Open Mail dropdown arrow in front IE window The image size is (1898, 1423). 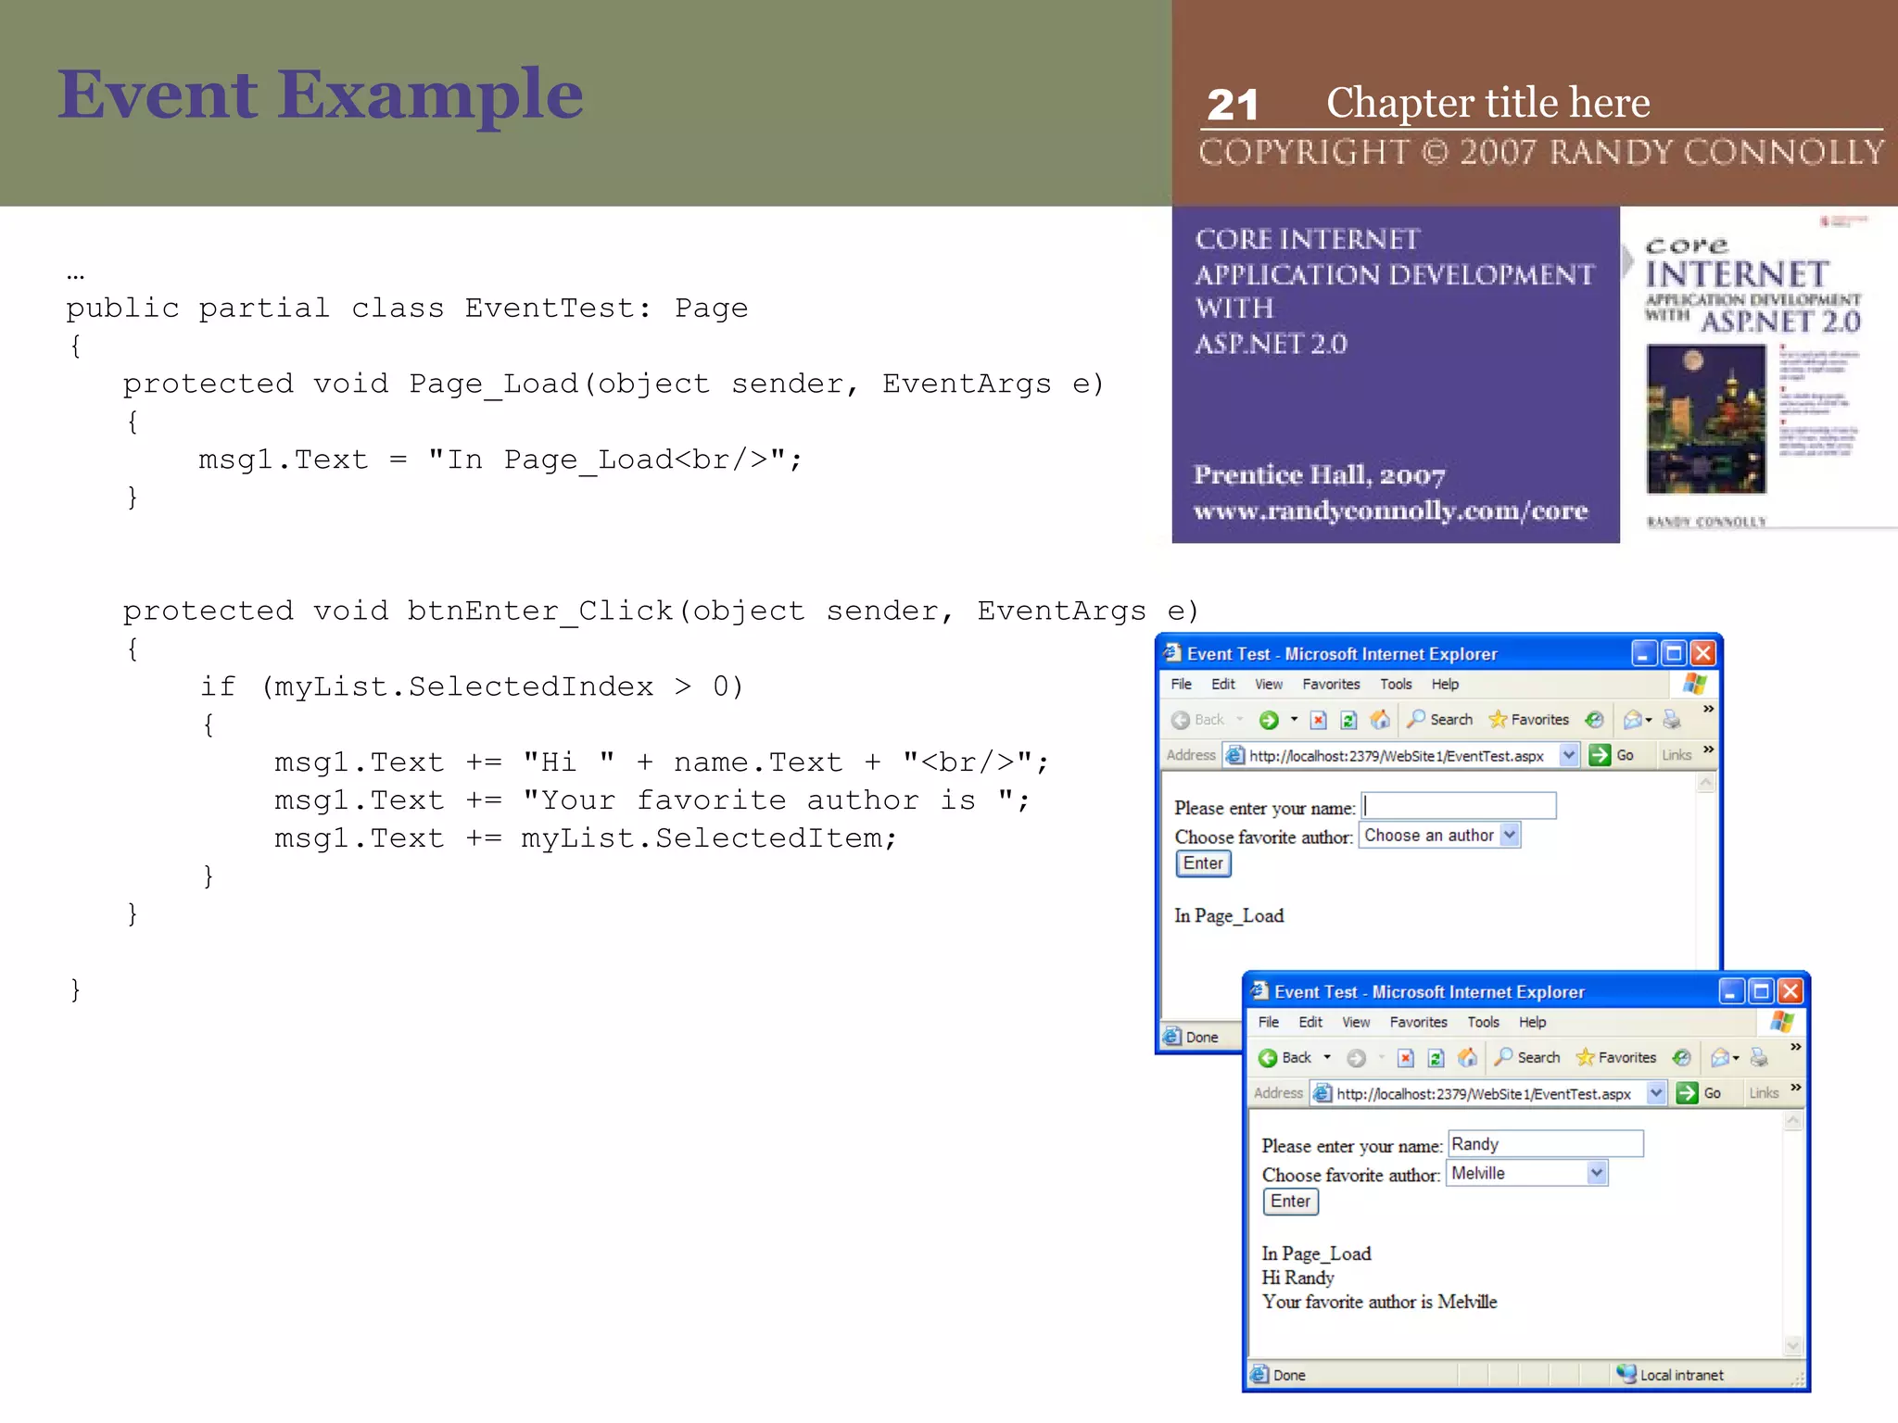pos(1737,1058)
